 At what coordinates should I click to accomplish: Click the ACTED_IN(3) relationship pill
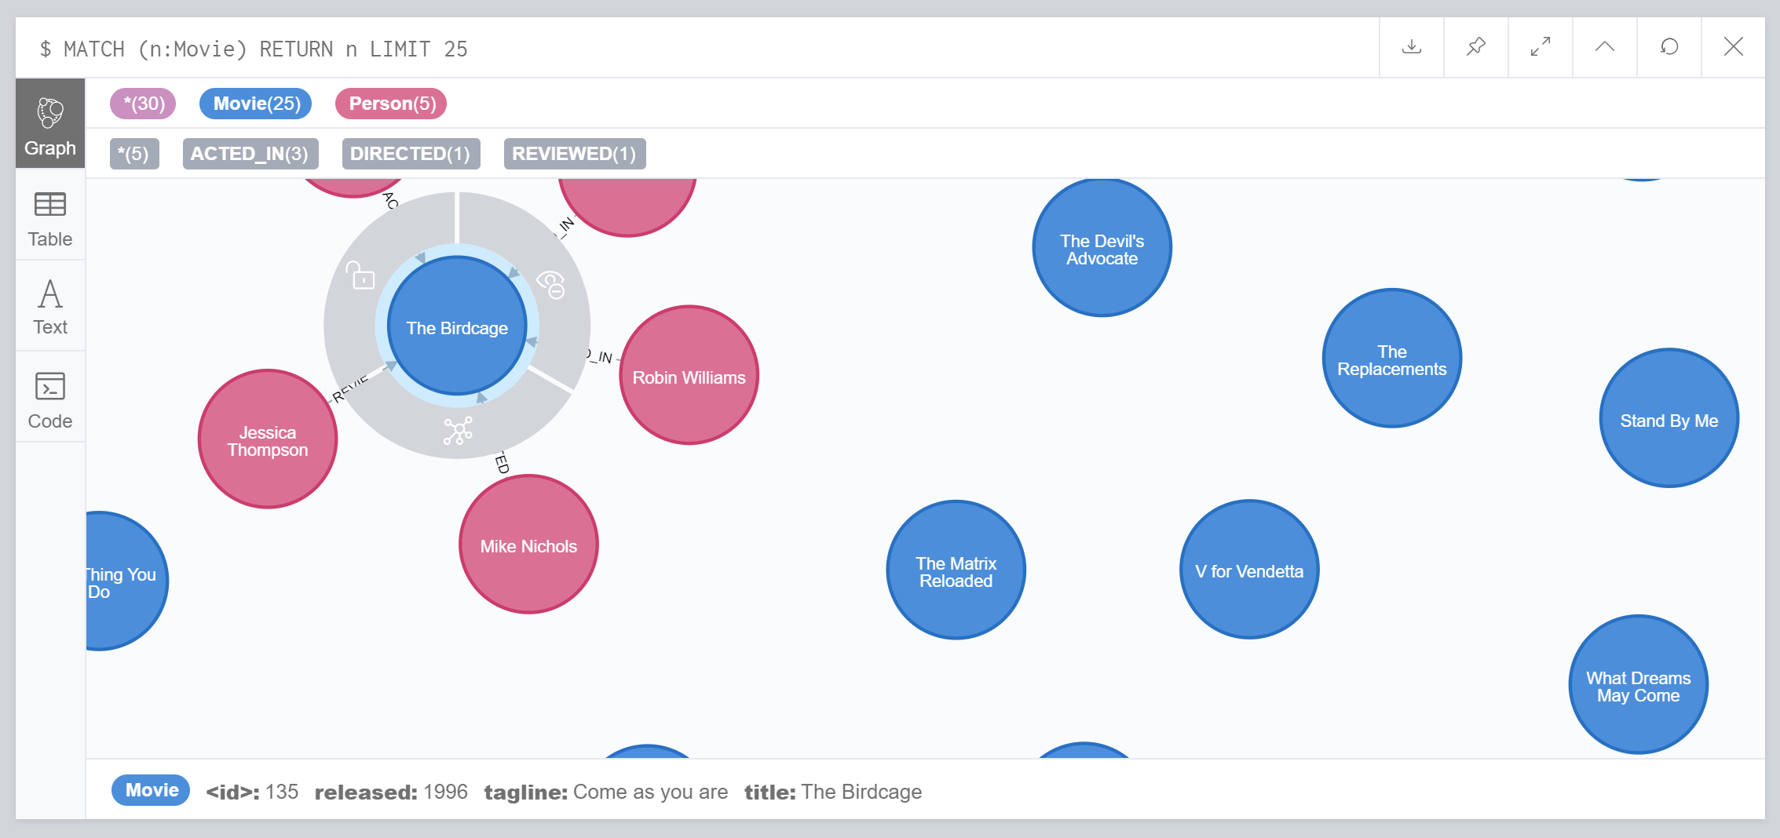point(250,154)
